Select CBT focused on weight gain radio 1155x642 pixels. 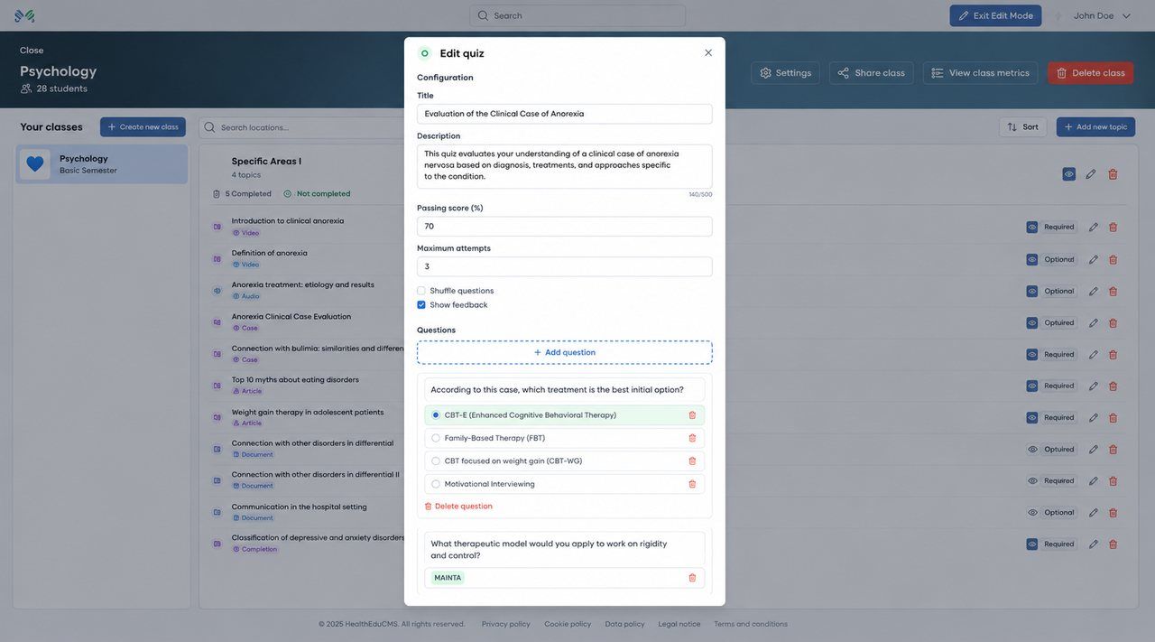tap(436, 461)
